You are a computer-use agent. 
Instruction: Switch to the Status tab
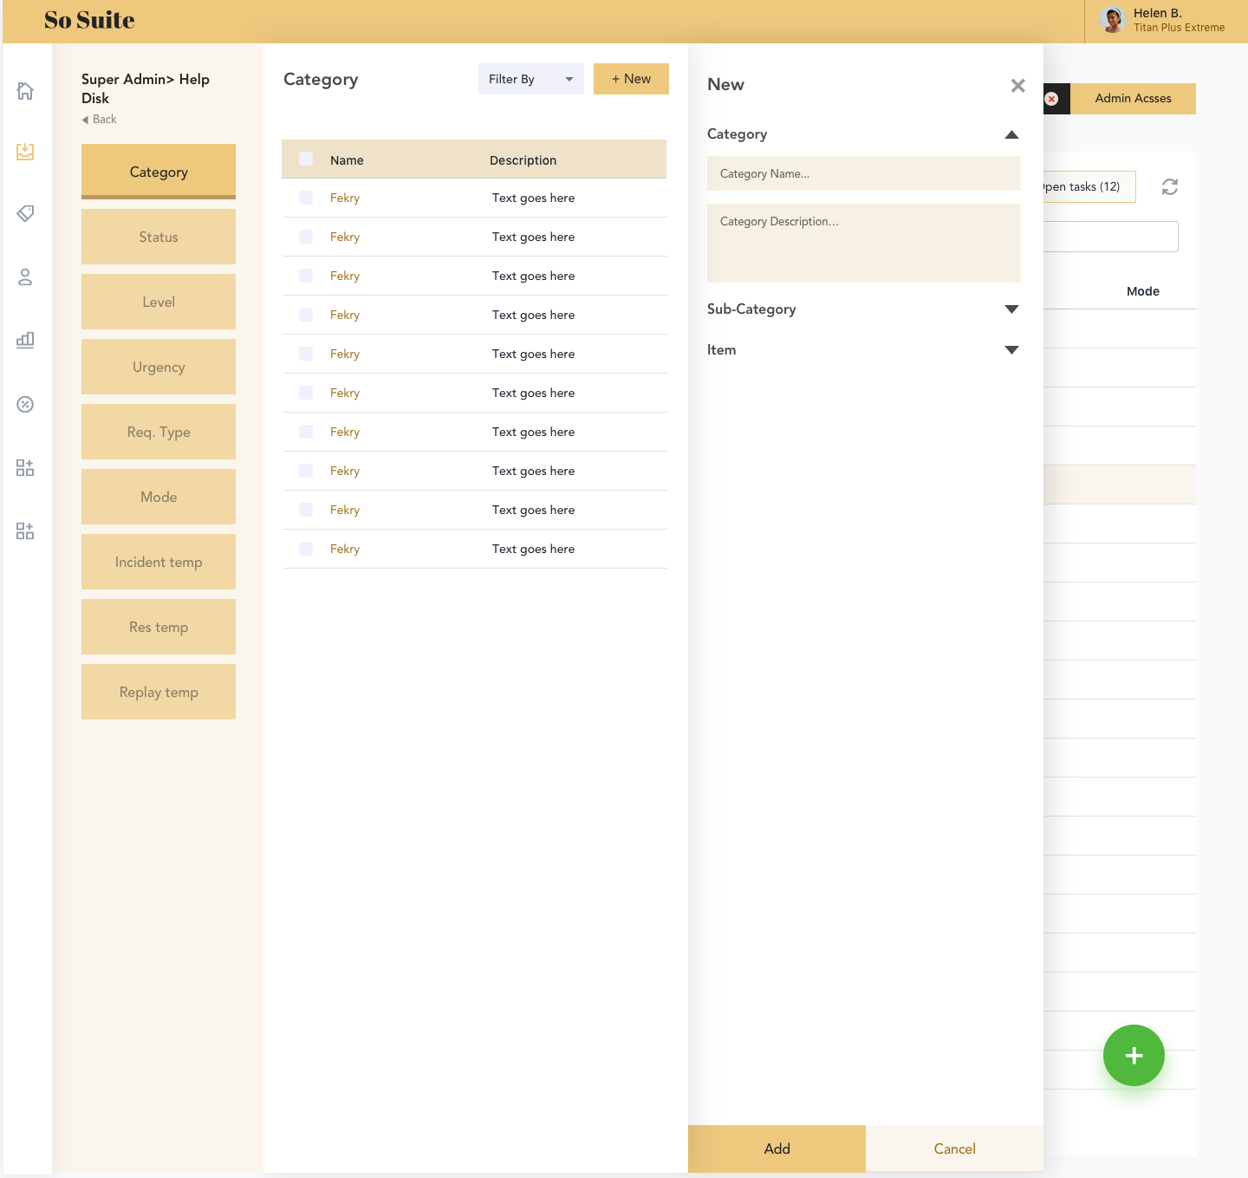[x=159, y=237]
